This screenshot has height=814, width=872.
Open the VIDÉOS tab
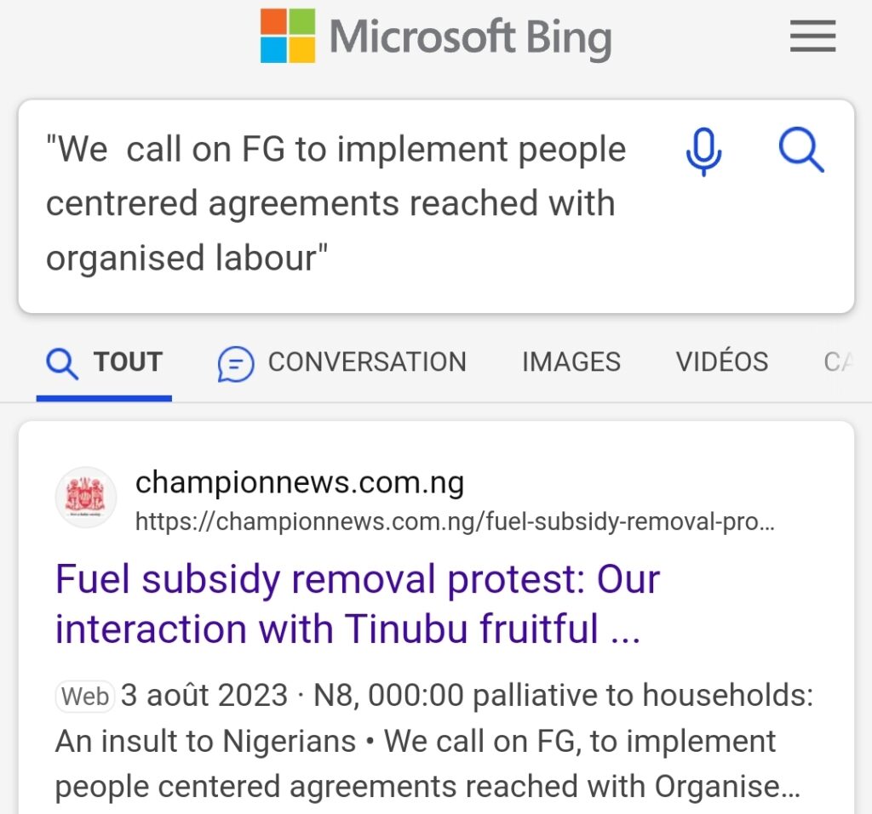722,361
